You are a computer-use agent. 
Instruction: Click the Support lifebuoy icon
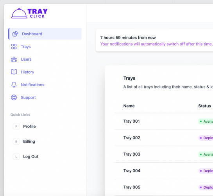click(x=14, y=97)
